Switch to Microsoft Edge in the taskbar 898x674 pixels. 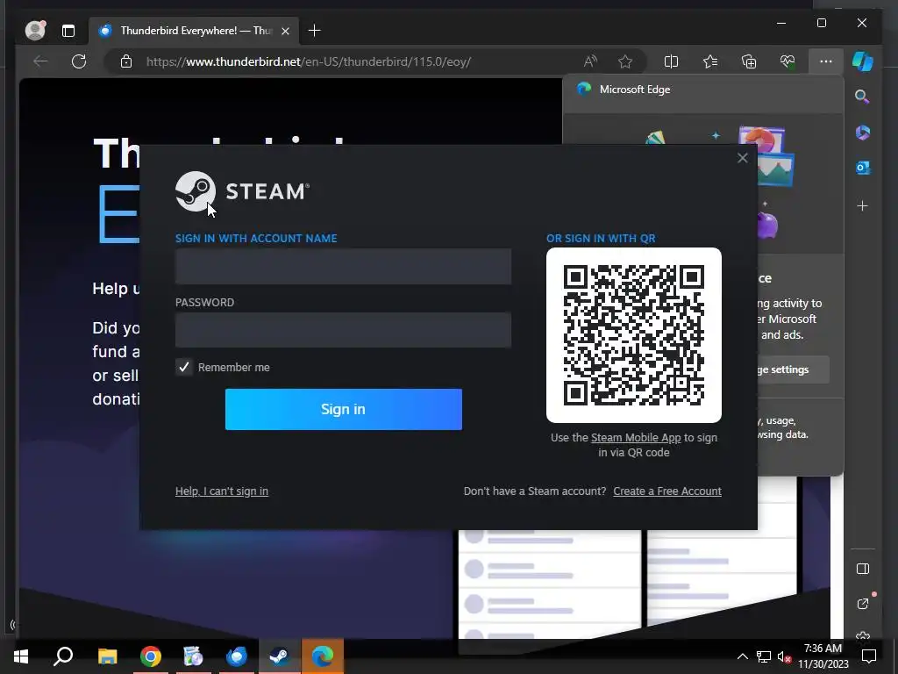pyautogui.click(x=323, y=656)
